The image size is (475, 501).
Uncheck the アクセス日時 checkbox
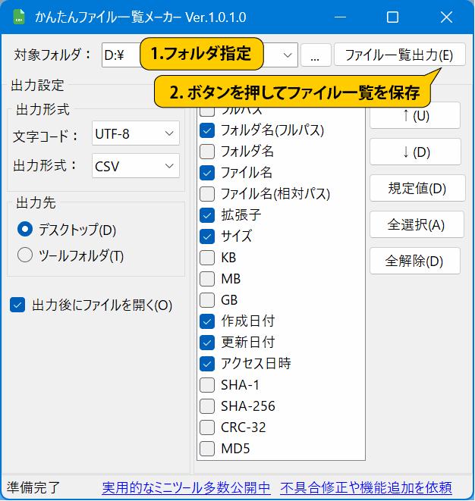click(207, 364)
